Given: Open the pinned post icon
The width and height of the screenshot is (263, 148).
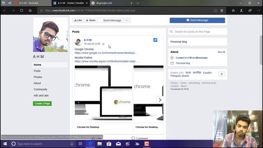Looking at the screenshot, I should coord(155,40).
